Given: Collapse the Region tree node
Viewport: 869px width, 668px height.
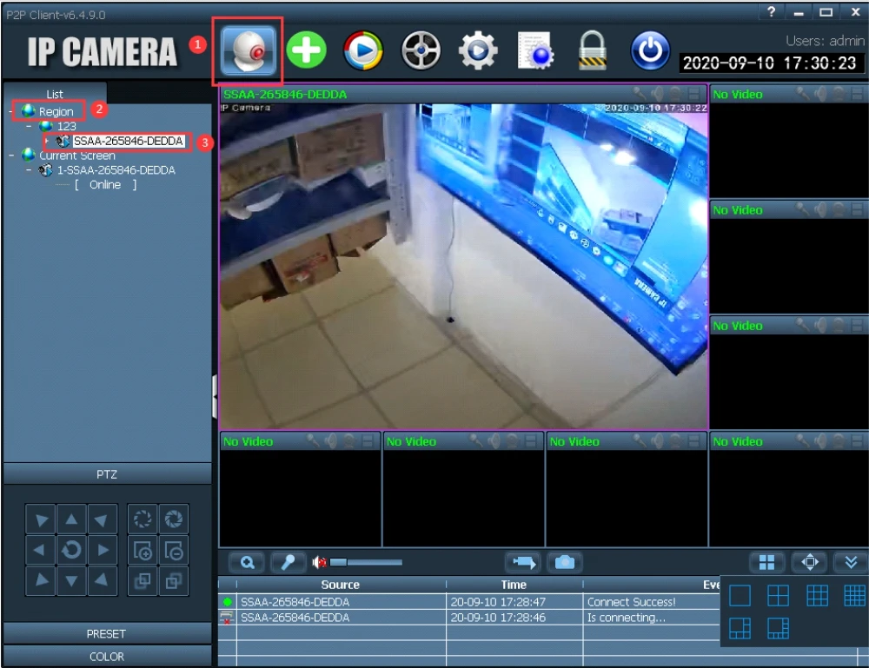Looking at the screenshot, I should pyautogui.click(x=10, y=112).
